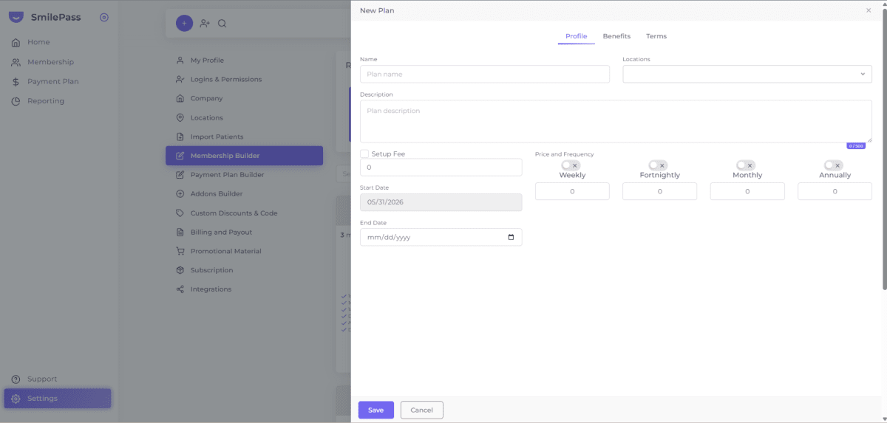Click the Setup Fee amount field

tap(441, 168)
